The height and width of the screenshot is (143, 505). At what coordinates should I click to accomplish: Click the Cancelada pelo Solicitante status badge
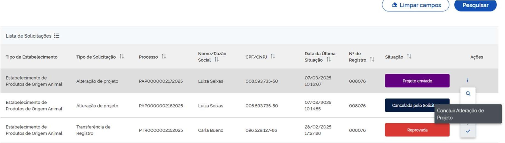(410, 106)
